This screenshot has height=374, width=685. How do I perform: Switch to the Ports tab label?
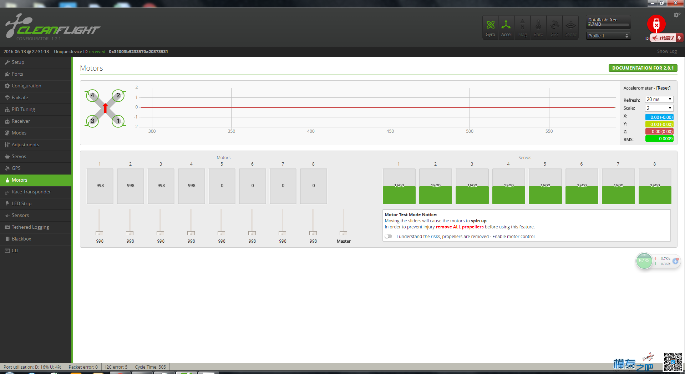pos(17,74)
